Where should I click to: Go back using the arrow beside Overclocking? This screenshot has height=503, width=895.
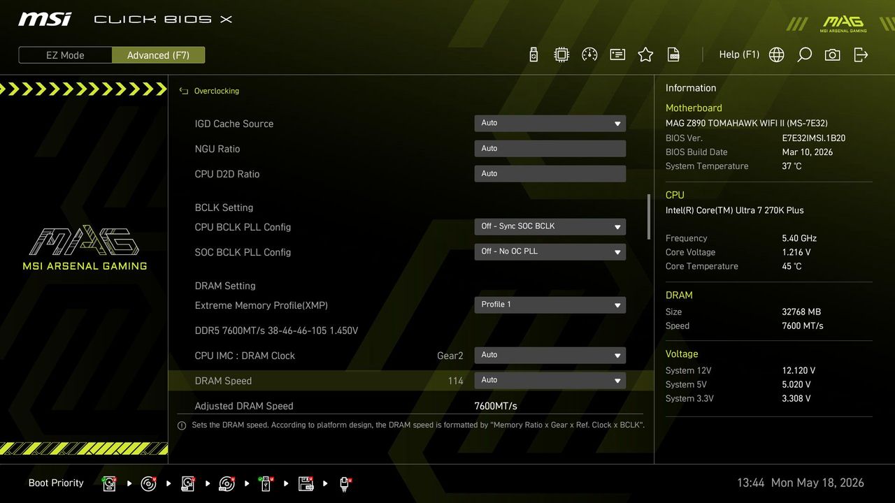(x=184, y=91)
